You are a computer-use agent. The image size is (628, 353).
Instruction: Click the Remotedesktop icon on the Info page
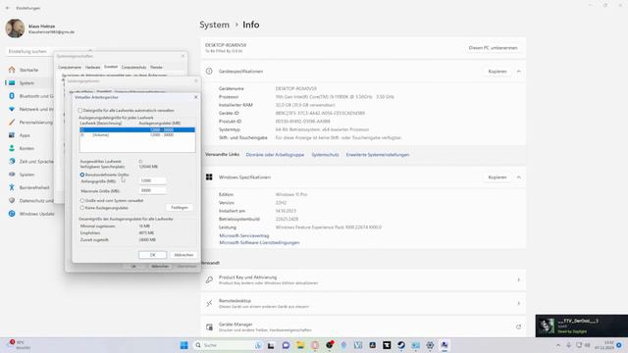pos(209,303)
